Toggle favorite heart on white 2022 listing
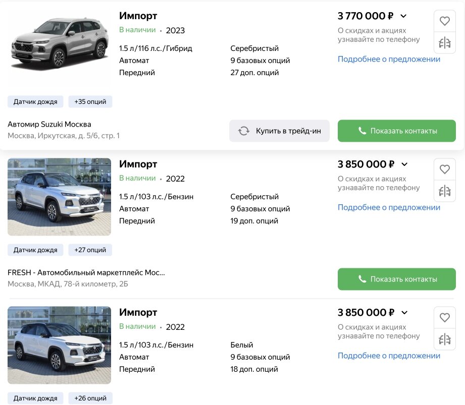 pos(444,318)
